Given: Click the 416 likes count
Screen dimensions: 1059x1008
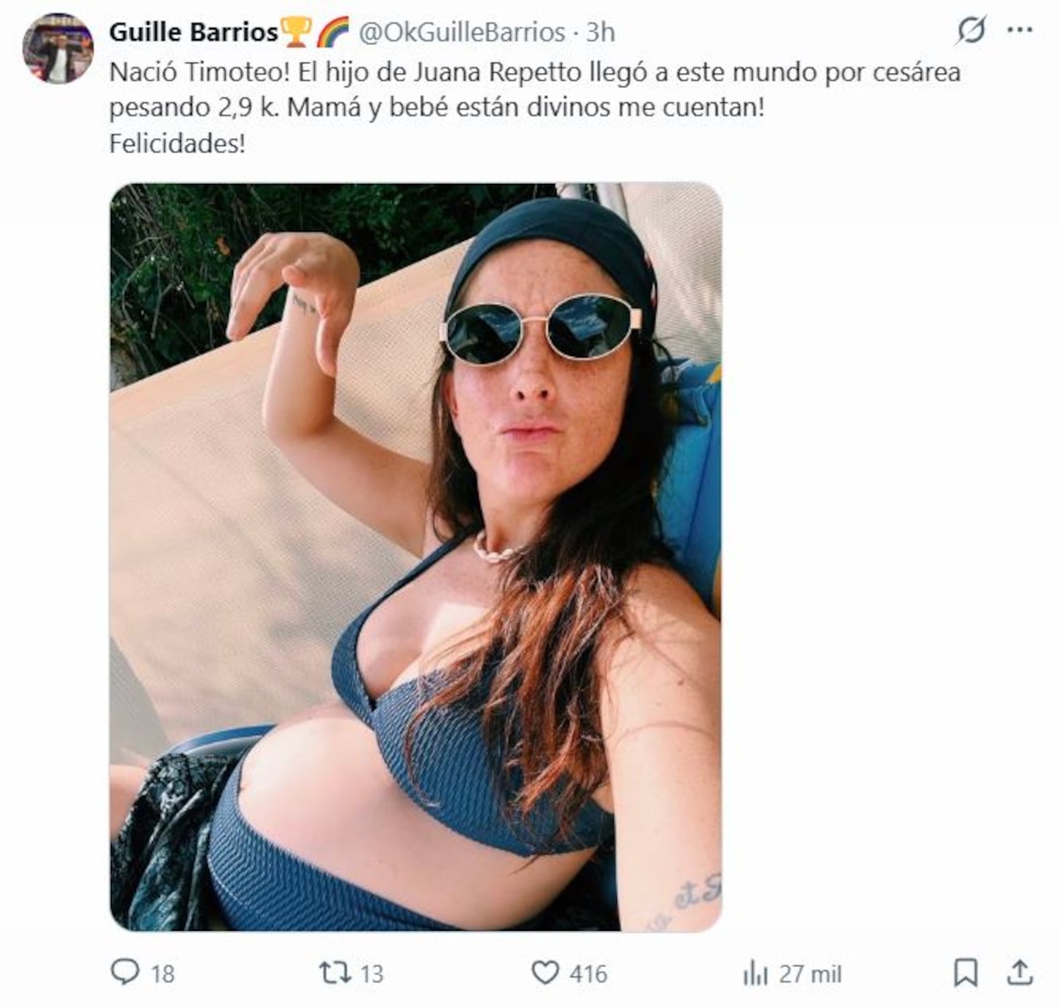Looking at the screenshot, I should coord(588,973).
